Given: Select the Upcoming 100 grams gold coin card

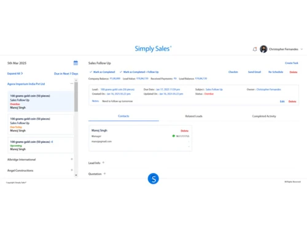Looking at the screenshot, I should [x=41, y=145].
